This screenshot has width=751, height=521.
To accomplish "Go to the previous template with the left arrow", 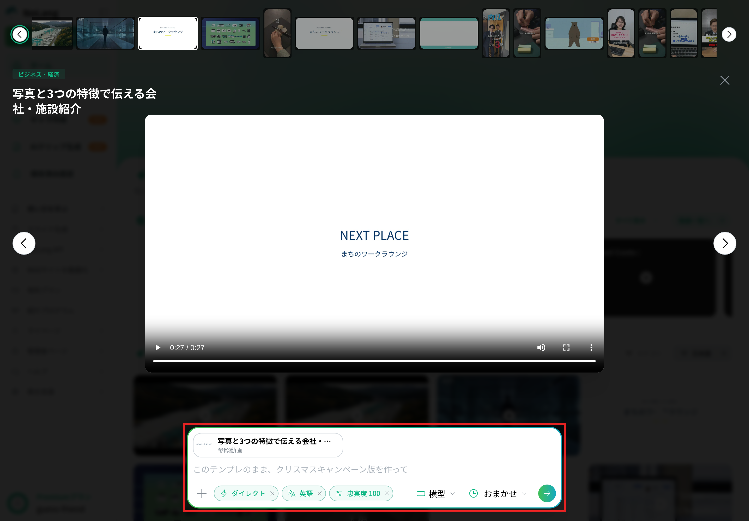I will 24,243.
